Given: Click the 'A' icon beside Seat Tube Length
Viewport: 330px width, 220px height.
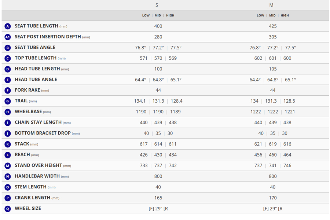Looking at the screenshot, I should pyautogui.click(x=8, y=26).
